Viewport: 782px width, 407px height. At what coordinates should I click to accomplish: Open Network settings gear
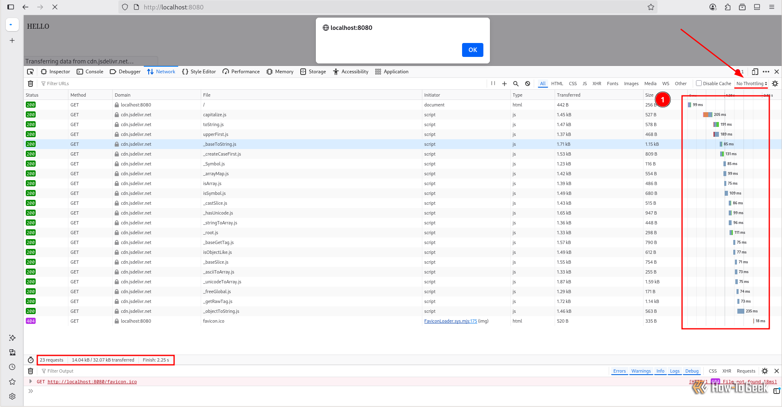(x=775, y=84)
